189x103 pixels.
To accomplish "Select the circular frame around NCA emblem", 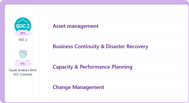I will click(23, 56).
